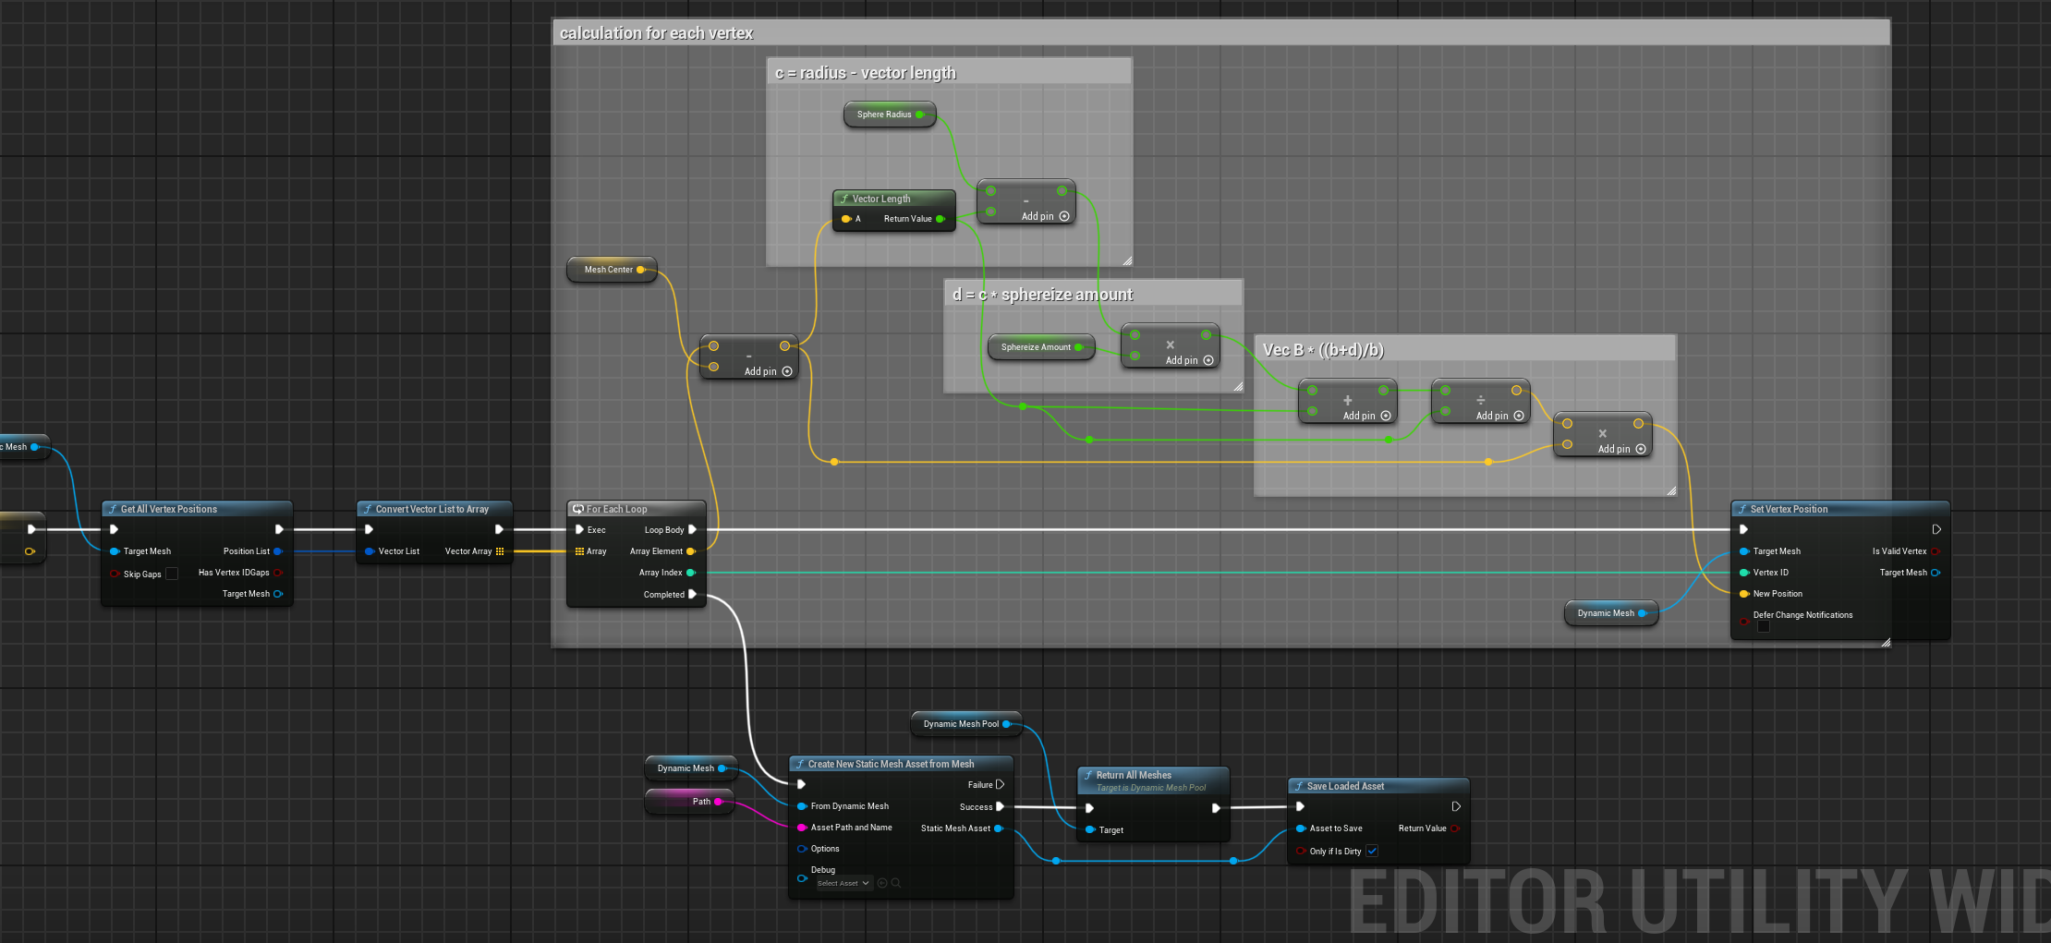Click resize corner of 'c = radius' comment box
Viewport: 2051px width, 943px height.
1127,261
